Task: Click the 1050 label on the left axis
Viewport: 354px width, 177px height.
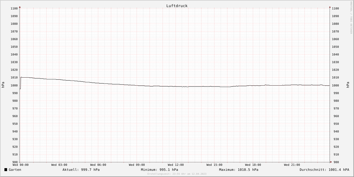Action: click(x=14, y=47)
